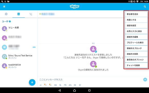Screen dimensions: 149x93
Task: Open contact test20150724
Action: 18,66
